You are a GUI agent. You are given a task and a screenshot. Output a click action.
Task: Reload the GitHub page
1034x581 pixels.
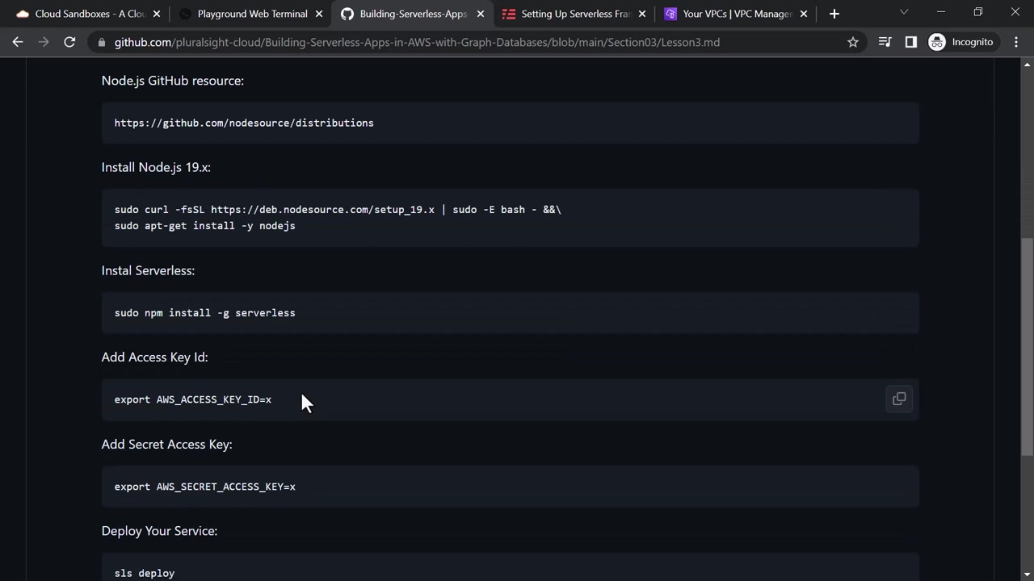pos(69,42)
